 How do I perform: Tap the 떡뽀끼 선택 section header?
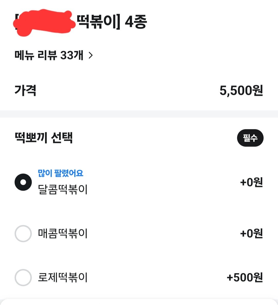tap(44, 138)
